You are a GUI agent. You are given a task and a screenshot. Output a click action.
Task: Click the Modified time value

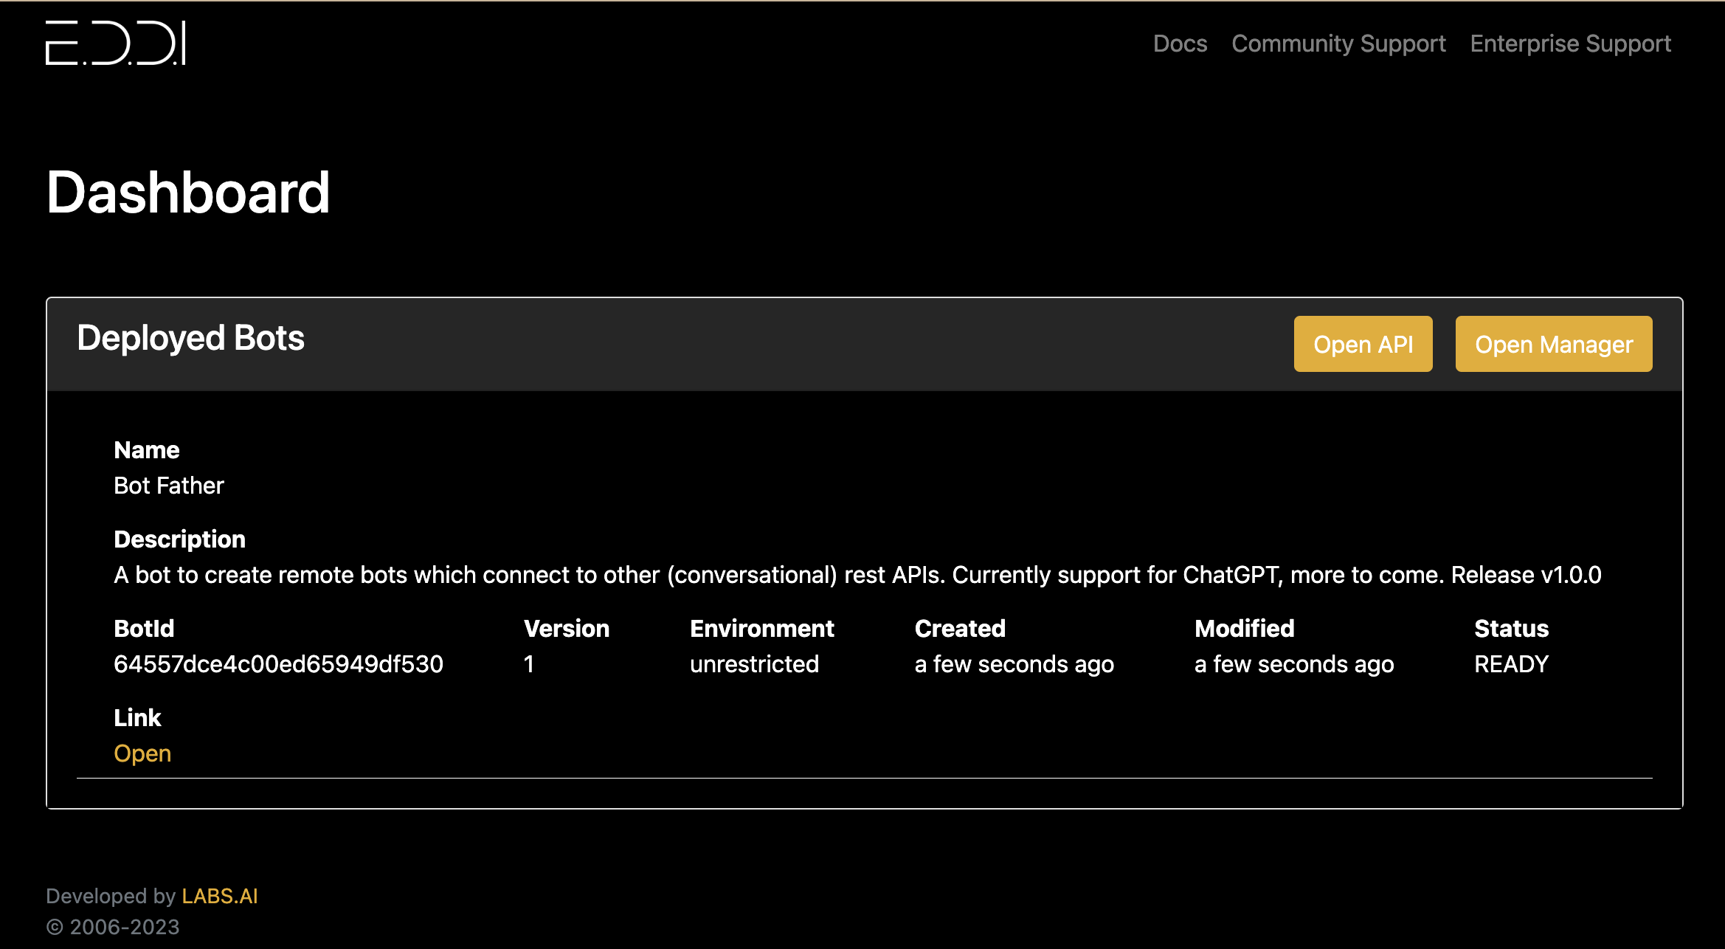[x=1294, y=664]
